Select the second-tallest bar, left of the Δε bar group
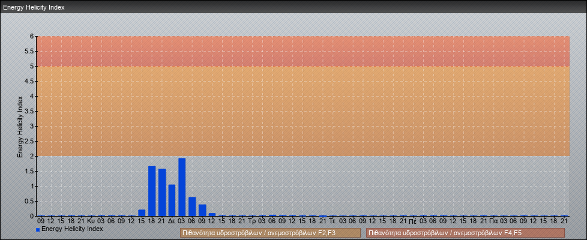Viewport: 587px width, 240px height. click(x=152, y=191)
